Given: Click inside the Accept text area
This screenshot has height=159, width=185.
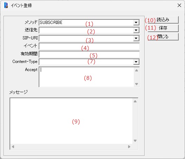Looking at the screenshot, I should (86, 77).
